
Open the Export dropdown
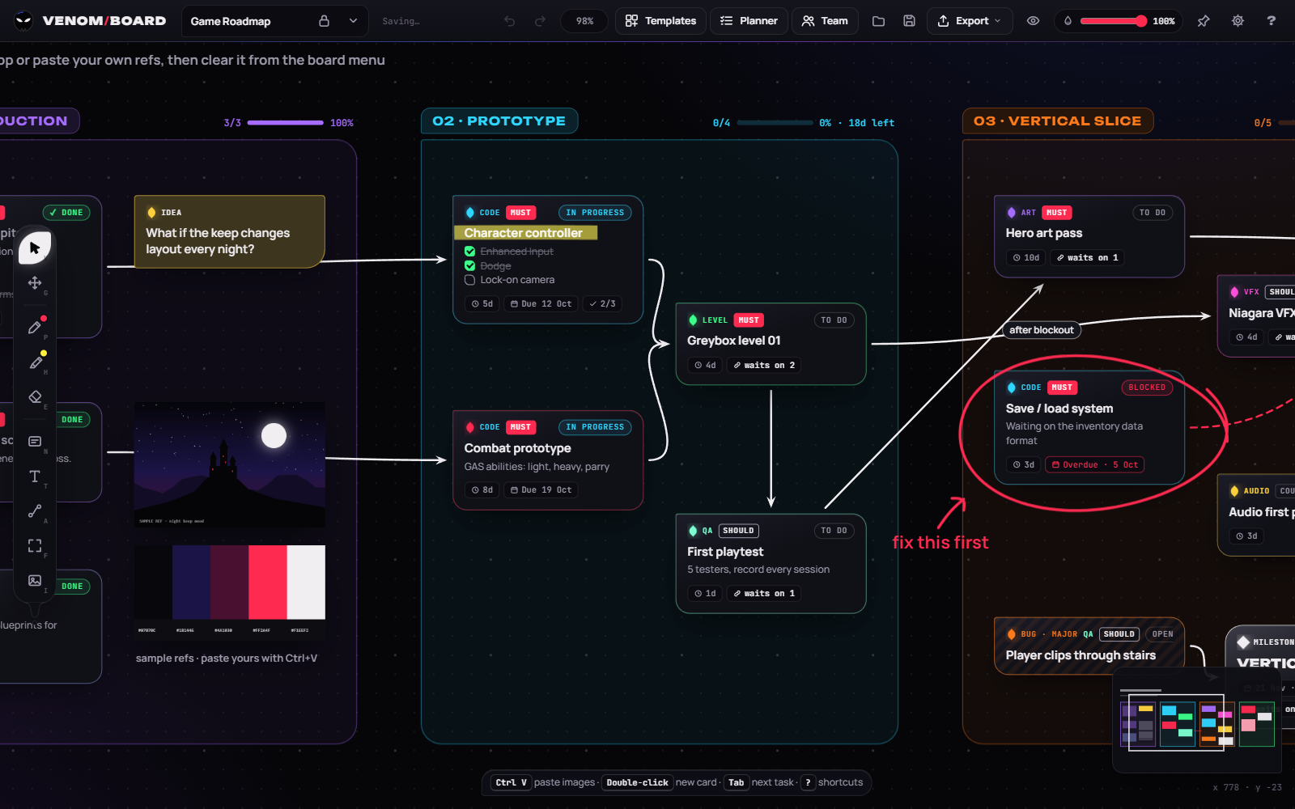click(x=970, y=21)
